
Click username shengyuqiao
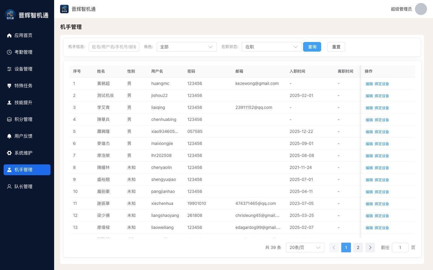click(x=164, y=180)
